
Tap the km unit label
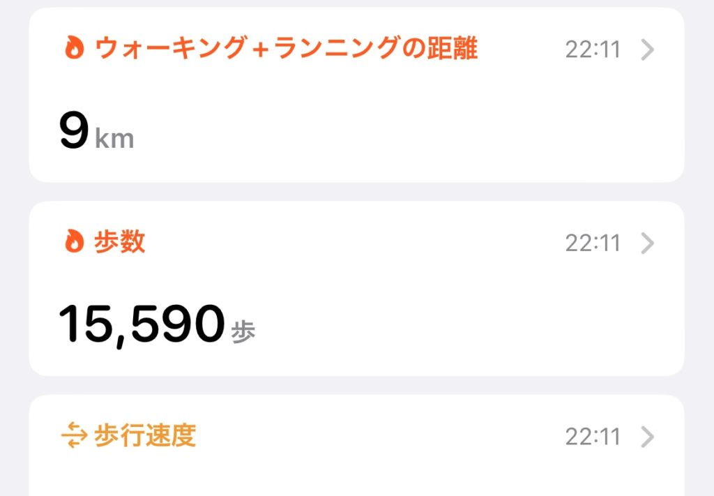[114, 138]
